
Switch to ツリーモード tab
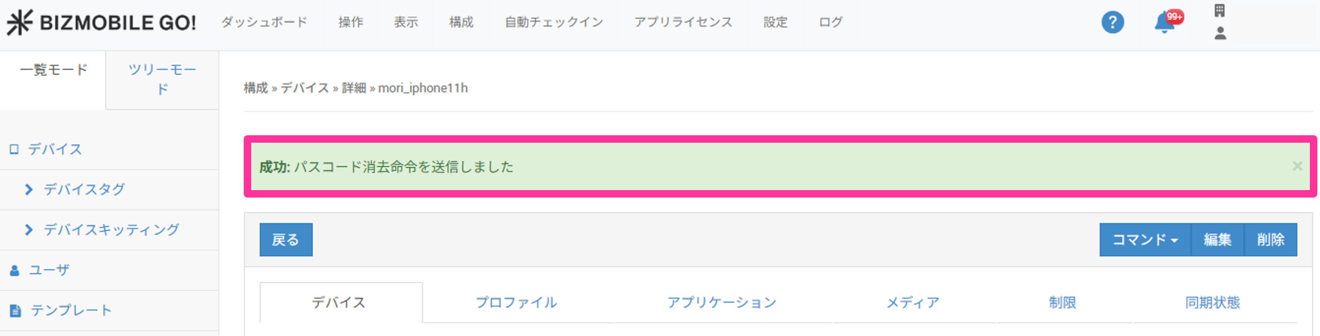162,79
